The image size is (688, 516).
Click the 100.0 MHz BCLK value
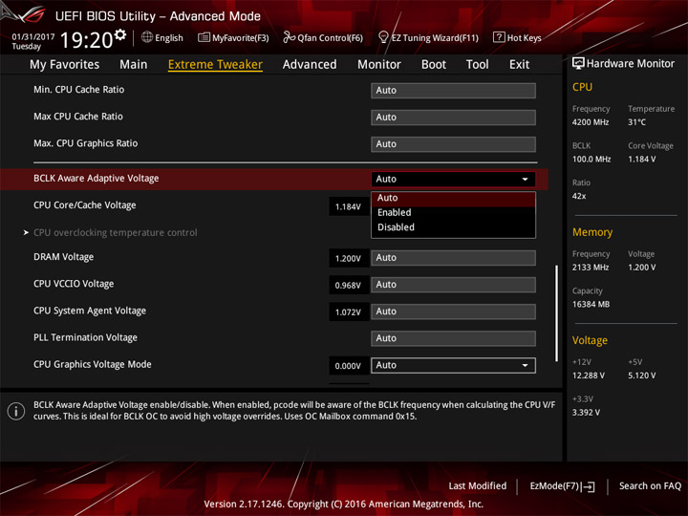coord(591,160)
